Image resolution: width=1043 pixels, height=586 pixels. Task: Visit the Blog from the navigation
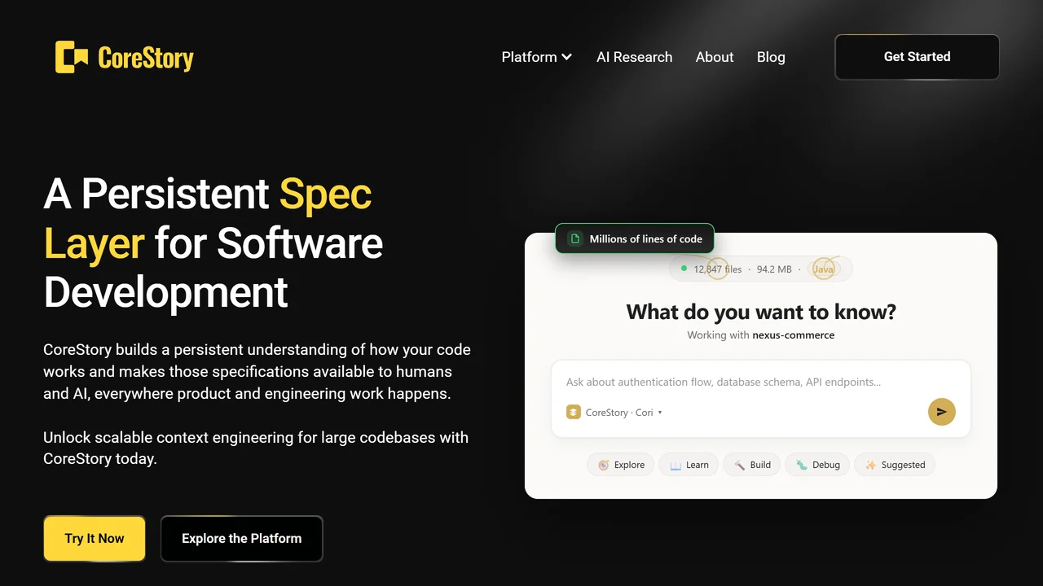tap(771, 57)
